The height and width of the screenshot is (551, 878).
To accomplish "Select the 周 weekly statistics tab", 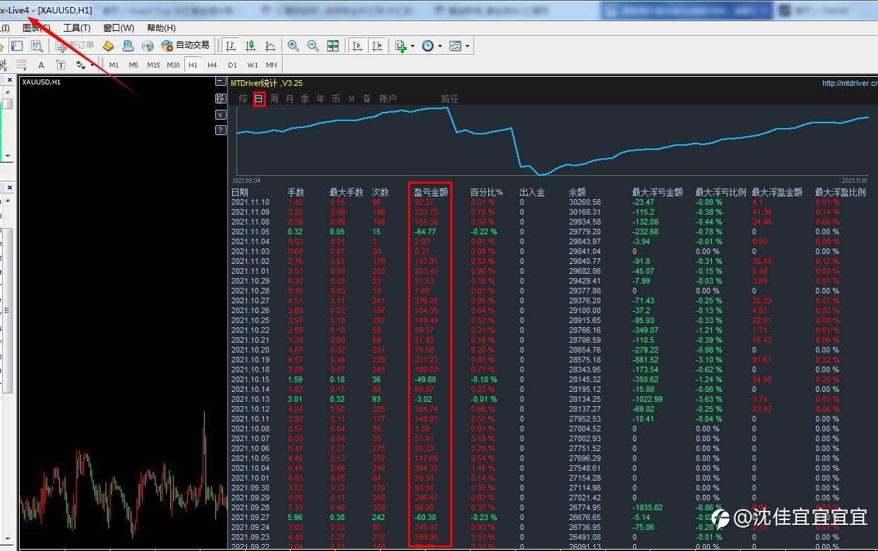I will (274, 99).
